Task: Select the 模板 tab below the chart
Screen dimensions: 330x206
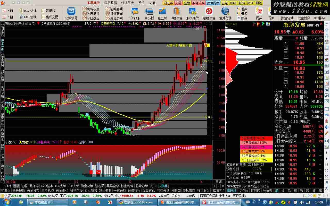Action: [x=16, y=186]
